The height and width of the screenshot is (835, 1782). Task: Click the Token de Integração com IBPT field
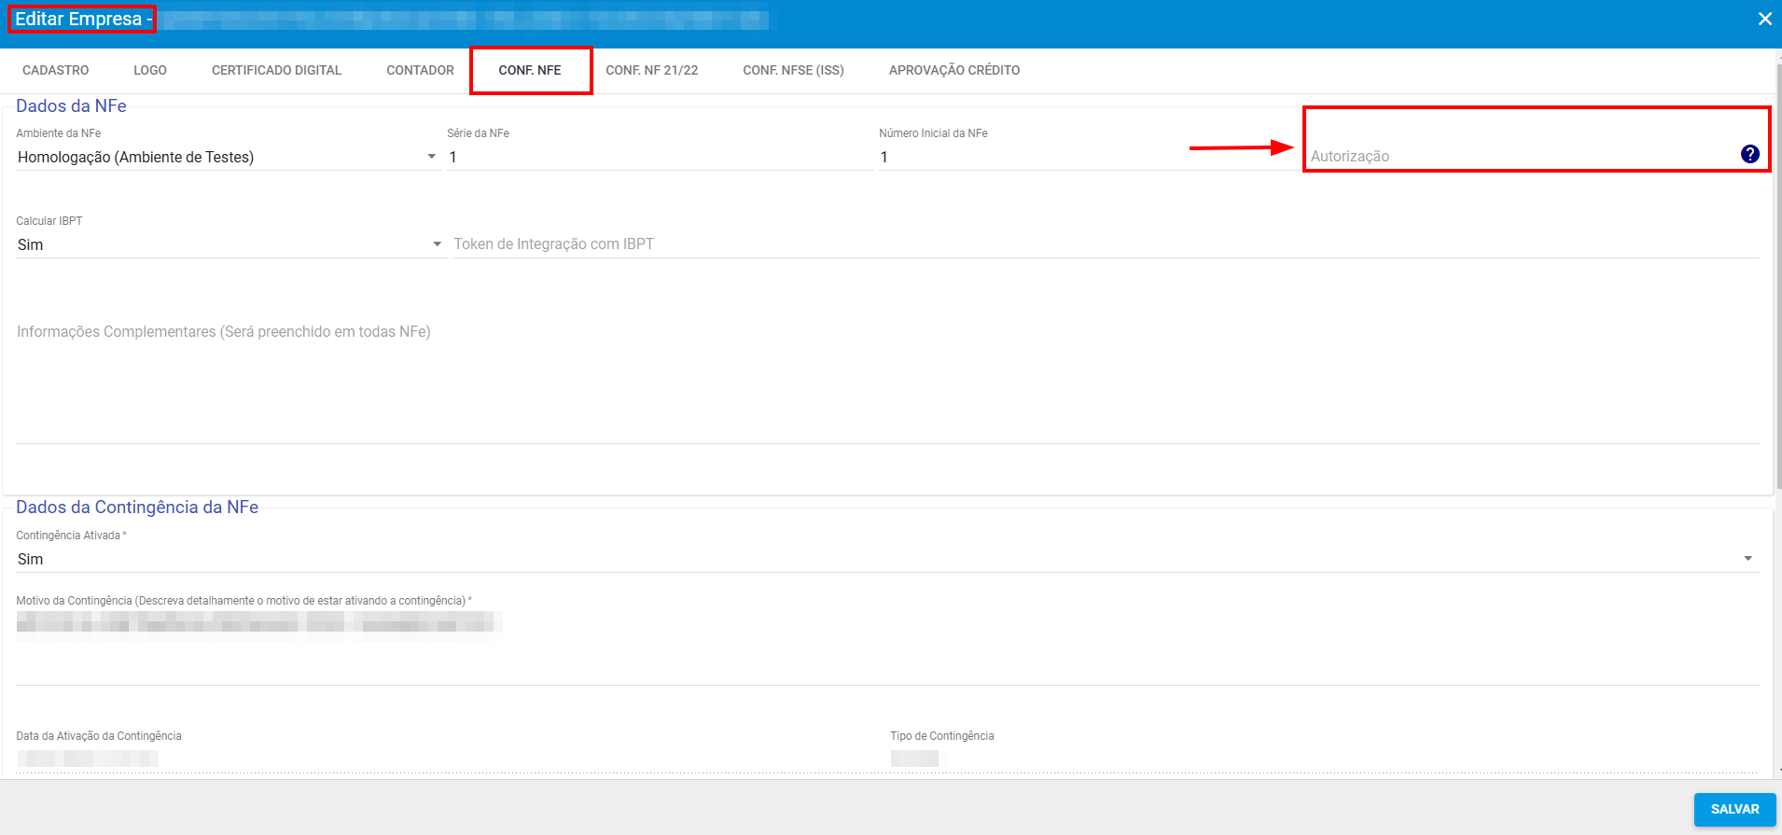point(1106,244)
